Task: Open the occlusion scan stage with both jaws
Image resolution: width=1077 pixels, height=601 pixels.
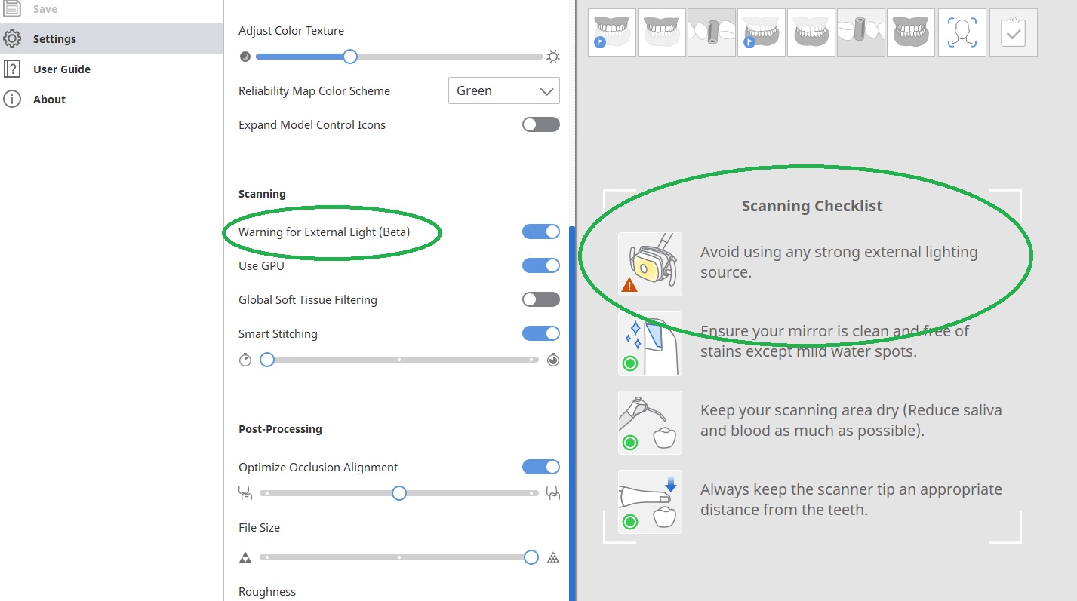Action: (x=911, y=32)
